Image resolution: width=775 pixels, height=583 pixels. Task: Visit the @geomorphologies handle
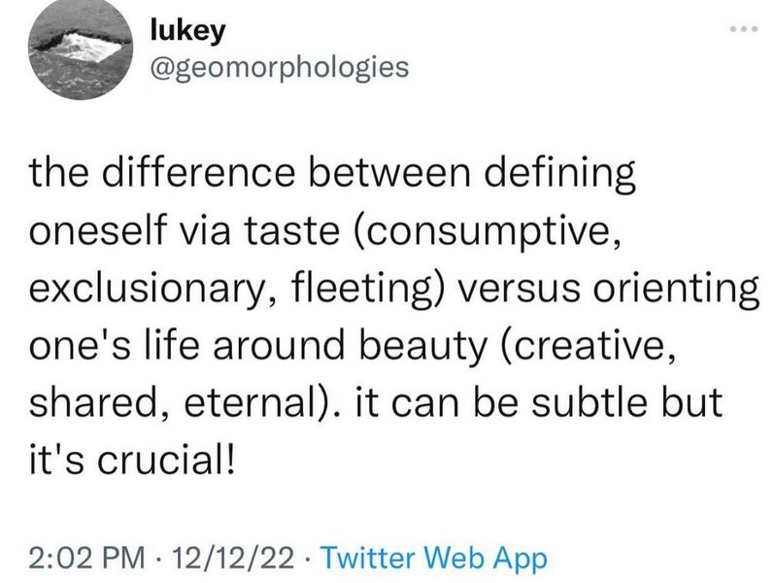click(x=280, y=67)
